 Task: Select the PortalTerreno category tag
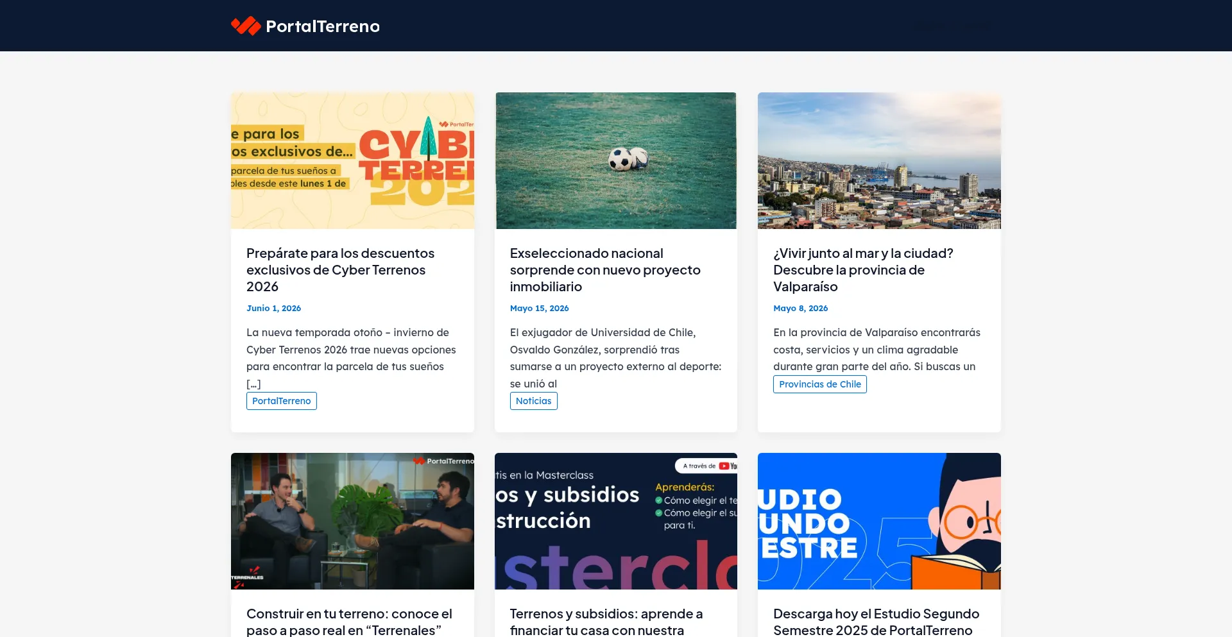tap(282, 401)
